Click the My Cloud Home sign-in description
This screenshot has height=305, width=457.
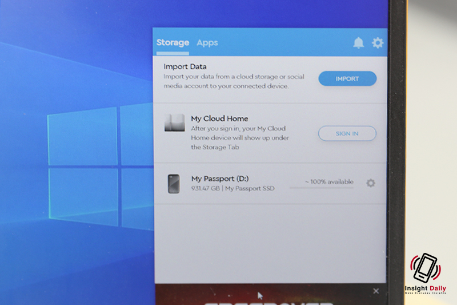(239, 137)
